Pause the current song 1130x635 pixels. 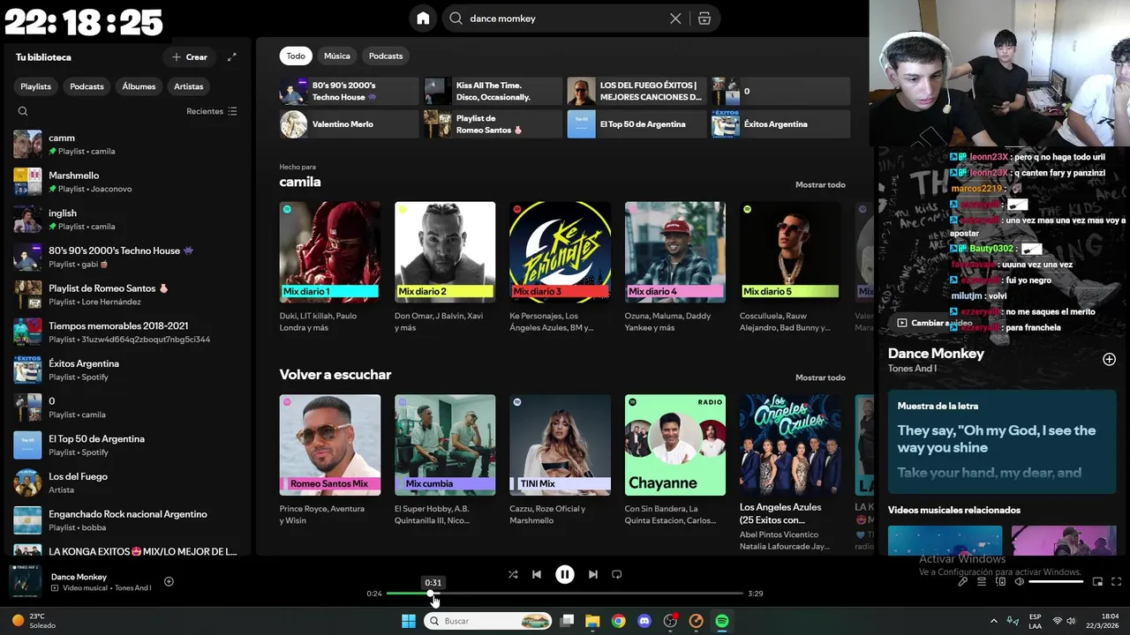coord(565,574)
